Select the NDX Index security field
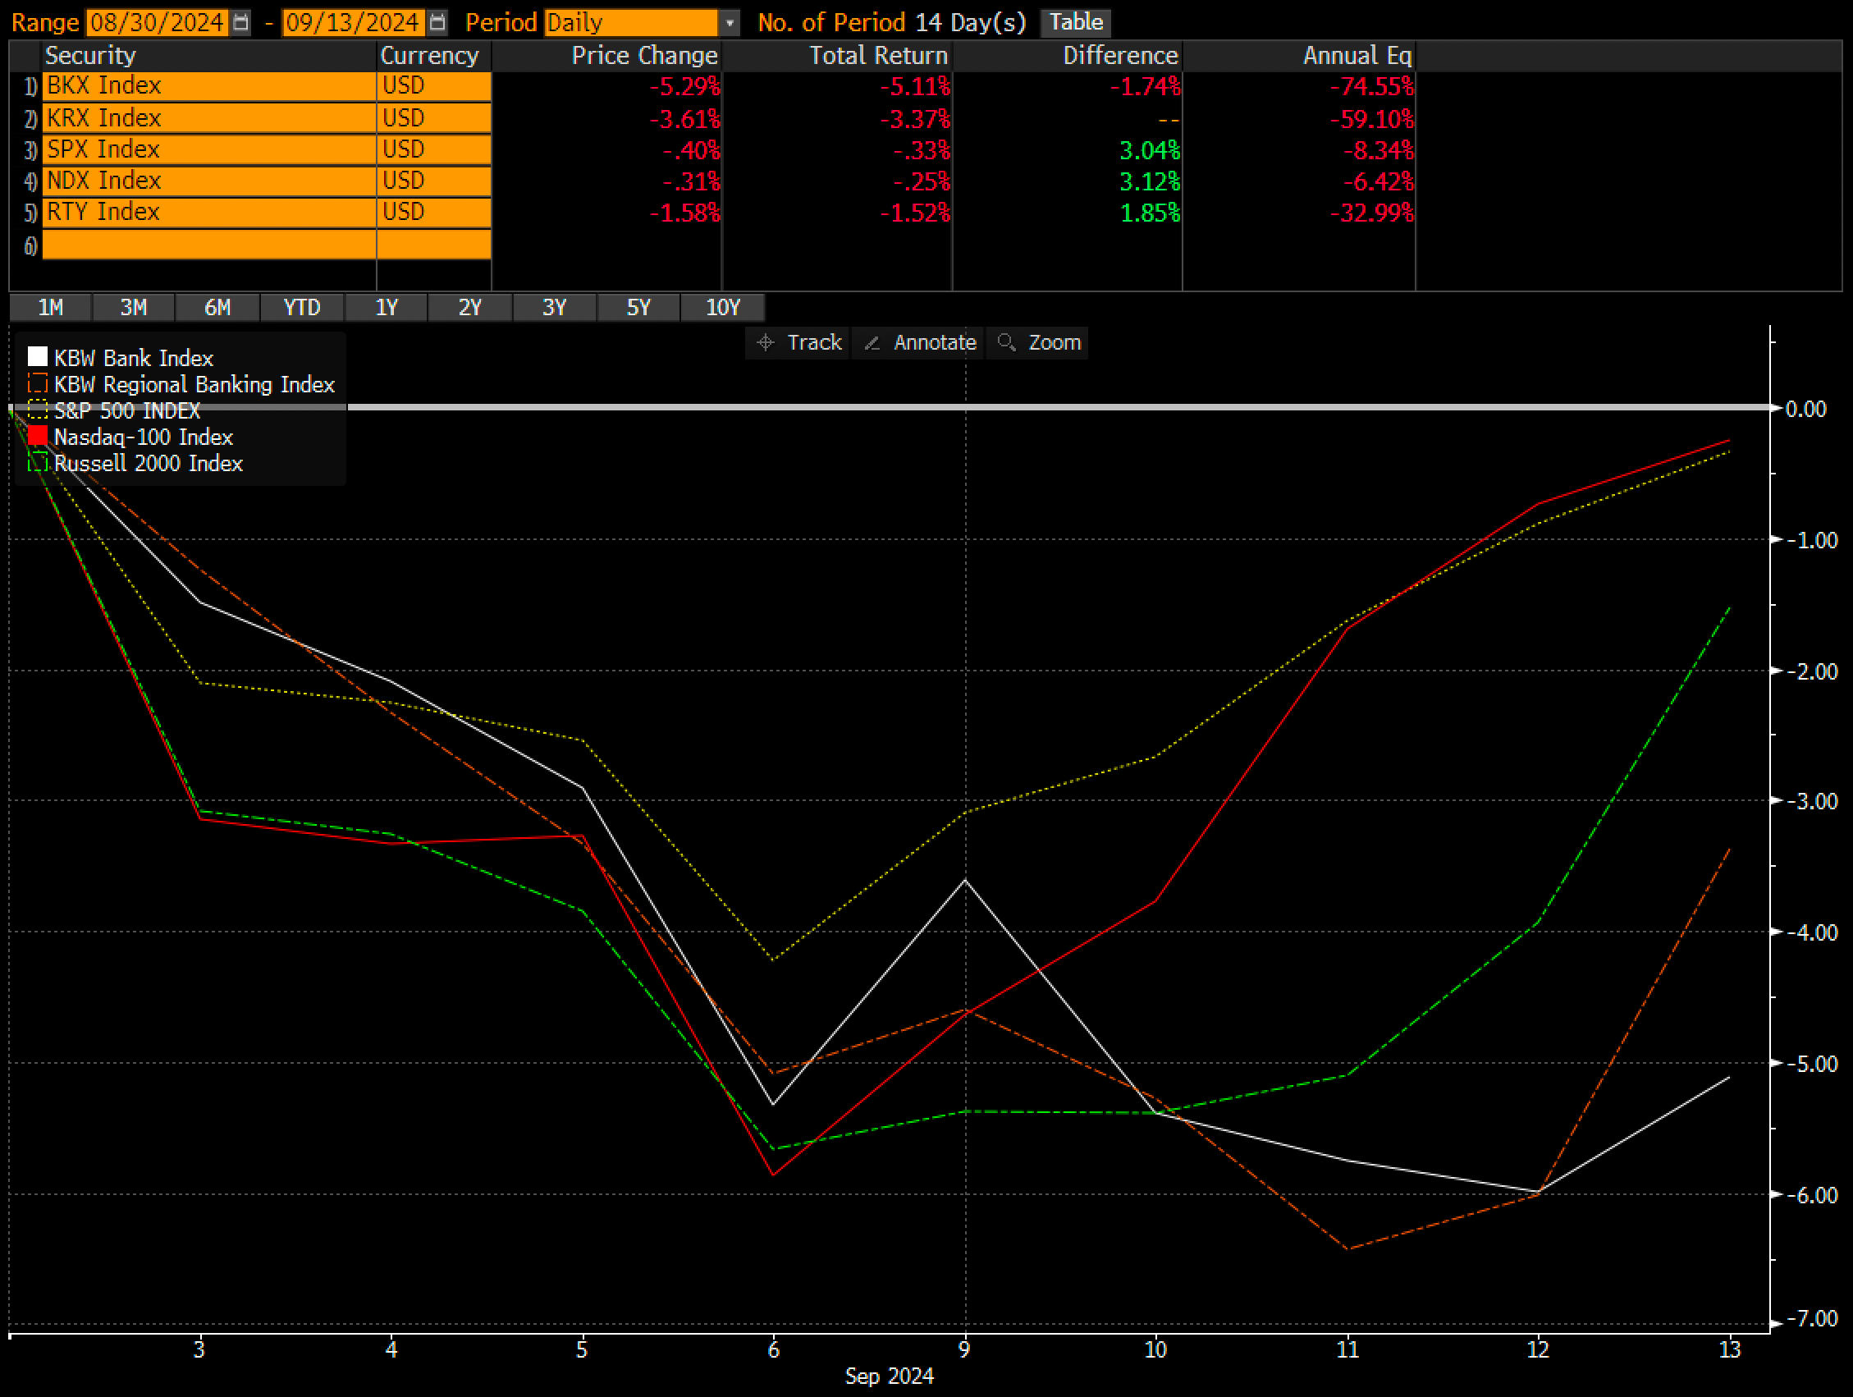The image size is (1853, 1397). coord(209,181)
